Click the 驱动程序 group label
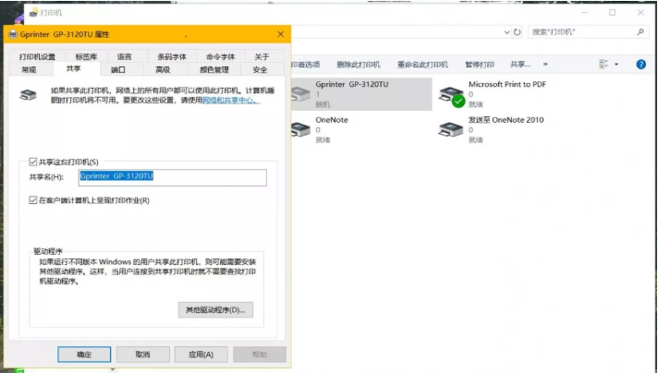The image size is (658, 373). click(x=48, y=251)
